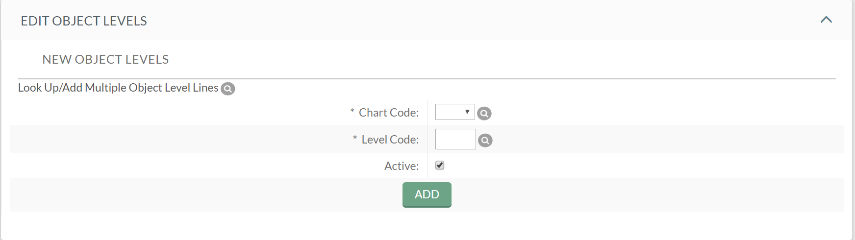The width and height of the screenshot is (855, 240).
Task: Search for a chart code using the magnifier
Action: tap(484, 114)
